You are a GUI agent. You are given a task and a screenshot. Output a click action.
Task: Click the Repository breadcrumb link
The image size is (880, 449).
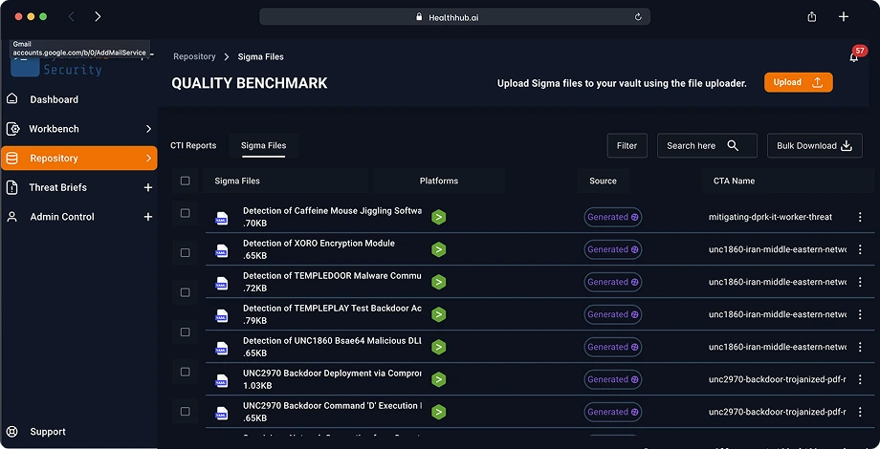[x=194, y=56]
